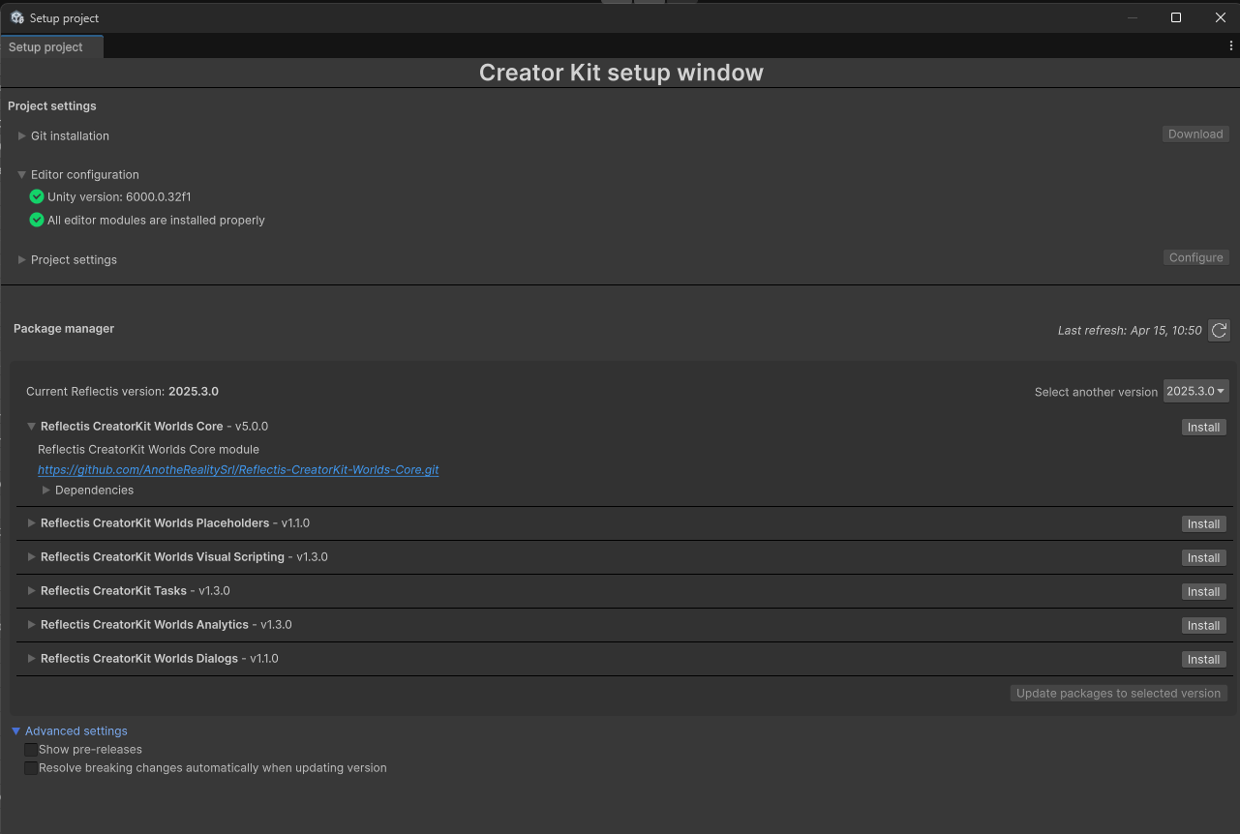Toggle Resolve breaking changes automatically checkbox
This screenshot has height=834, width=1240.
click(31, 768)
